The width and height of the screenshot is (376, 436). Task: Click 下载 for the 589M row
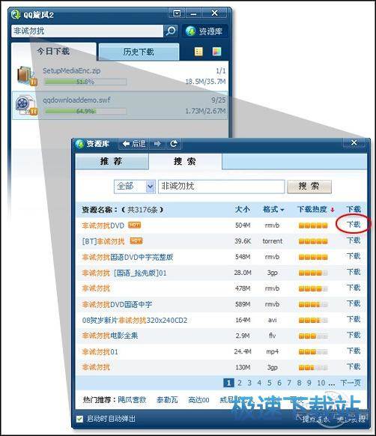pyautogui.click(x=354, y=303)
